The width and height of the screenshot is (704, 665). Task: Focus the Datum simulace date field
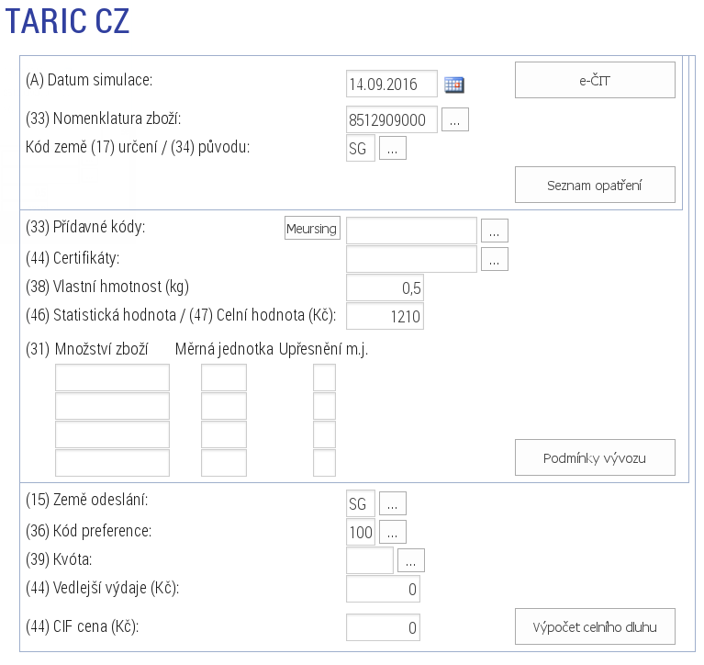coord(392,84)
